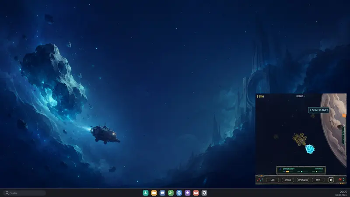350x197 pixels.
Task: Open the red mail app icon
Action: [196, 193]
